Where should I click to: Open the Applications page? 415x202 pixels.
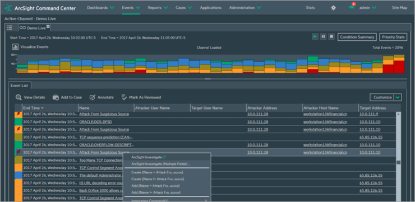[211, 8]
